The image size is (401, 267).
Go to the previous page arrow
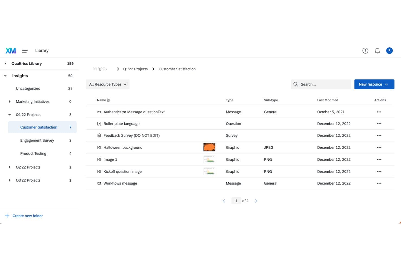[x=224, y=201]
